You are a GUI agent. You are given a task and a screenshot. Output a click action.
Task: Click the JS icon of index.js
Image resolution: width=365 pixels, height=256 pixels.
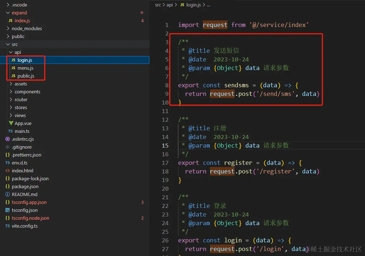(10, 20)
